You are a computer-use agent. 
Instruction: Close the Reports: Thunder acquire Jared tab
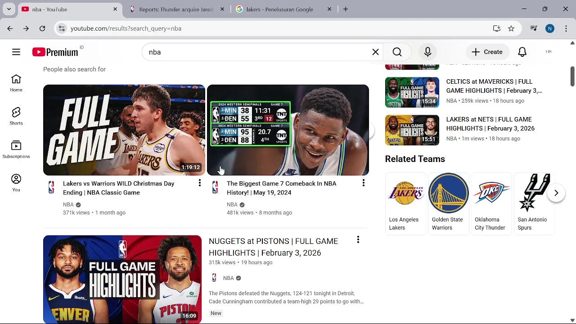(222, 9)
